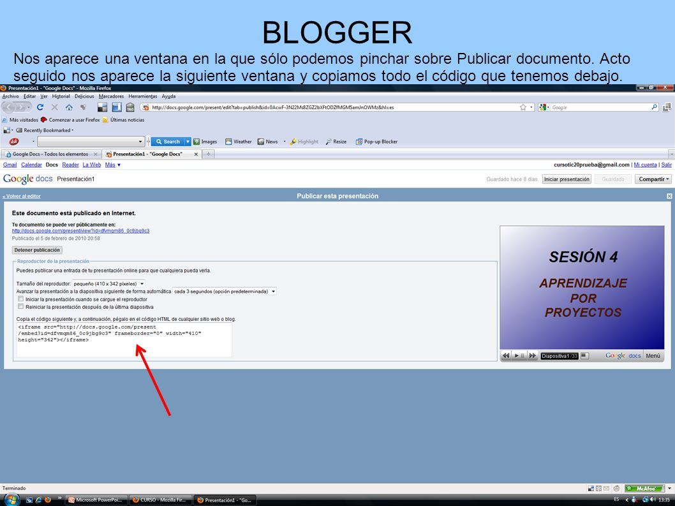Click the blue Search button in Ask toolbar
Screen dimensions: 675x506
pyautogui.click(x=168, y=141)
